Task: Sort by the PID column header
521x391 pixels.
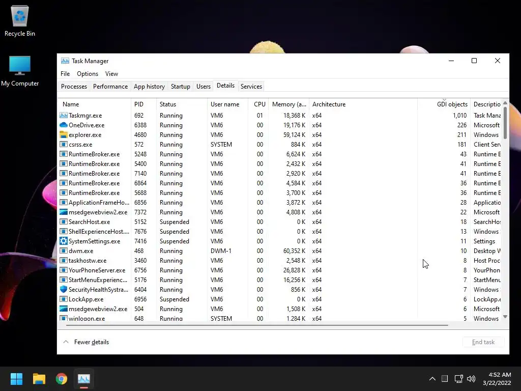Action: (143, 104)
